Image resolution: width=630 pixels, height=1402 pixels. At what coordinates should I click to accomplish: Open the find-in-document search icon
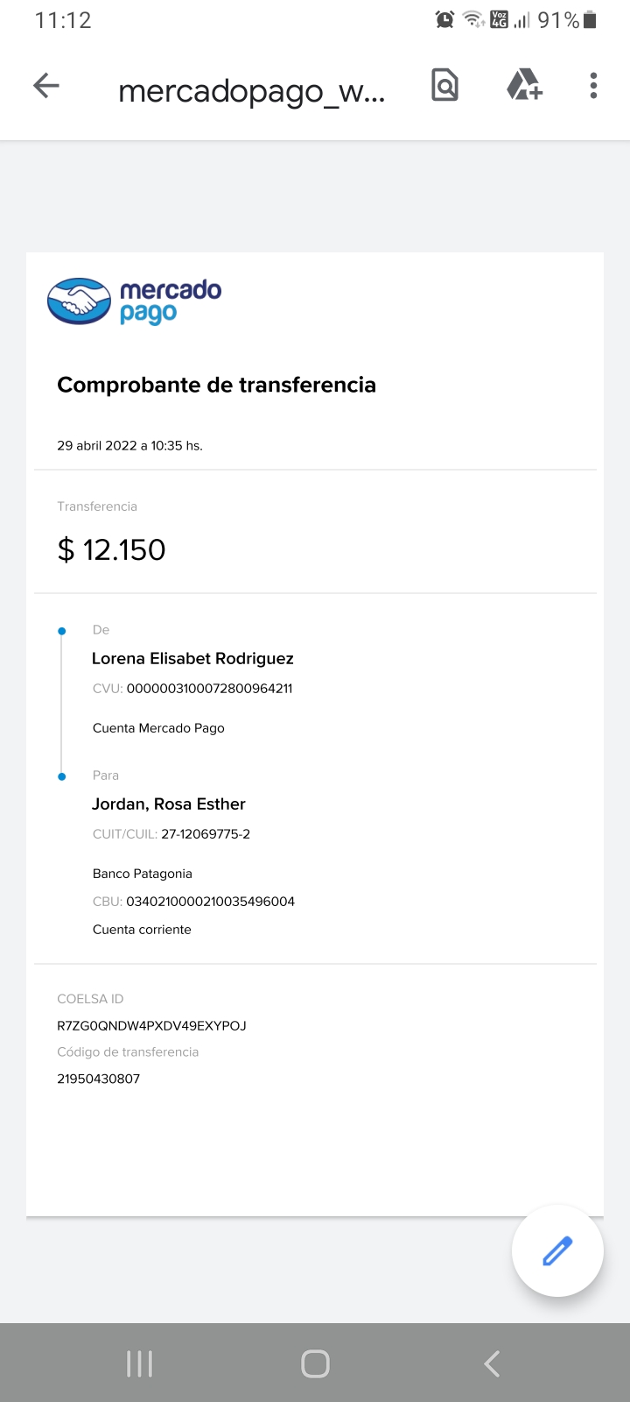pyautogui.click(x=444, y=86)
